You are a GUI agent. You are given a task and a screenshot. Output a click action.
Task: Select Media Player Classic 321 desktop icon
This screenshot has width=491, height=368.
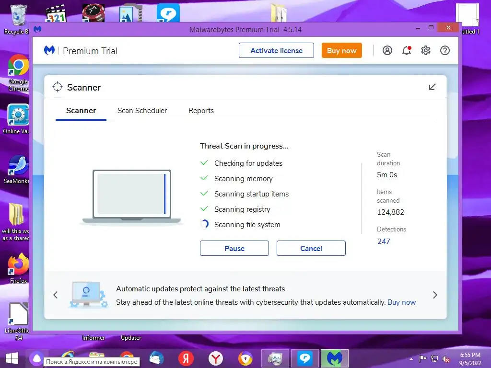(x=56, y=13)
